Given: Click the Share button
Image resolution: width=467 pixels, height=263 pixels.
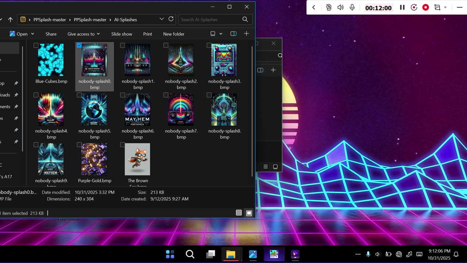Looking at the screenshot, I should tap(51, 34).
